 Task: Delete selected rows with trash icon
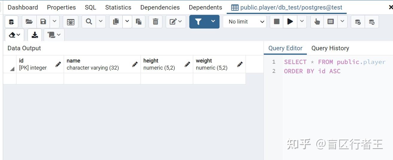click(x=156, y=22)
